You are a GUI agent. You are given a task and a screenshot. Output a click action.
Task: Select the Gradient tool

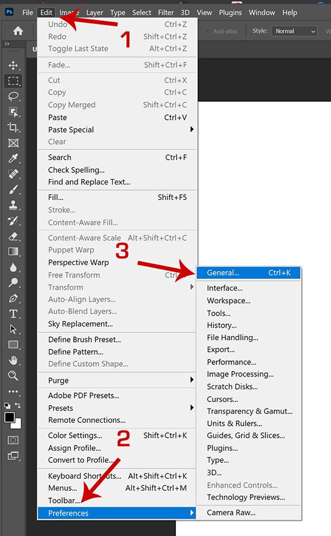13,251
